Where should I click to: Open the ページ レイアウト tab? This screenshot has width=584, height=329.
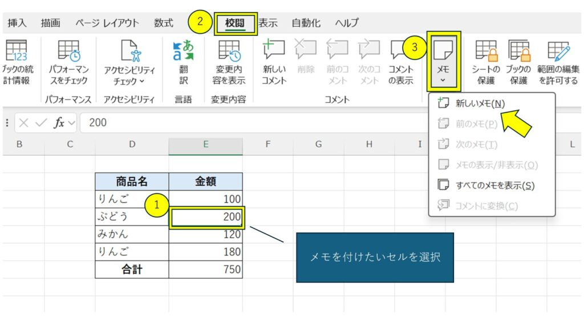tap(107, 23)
